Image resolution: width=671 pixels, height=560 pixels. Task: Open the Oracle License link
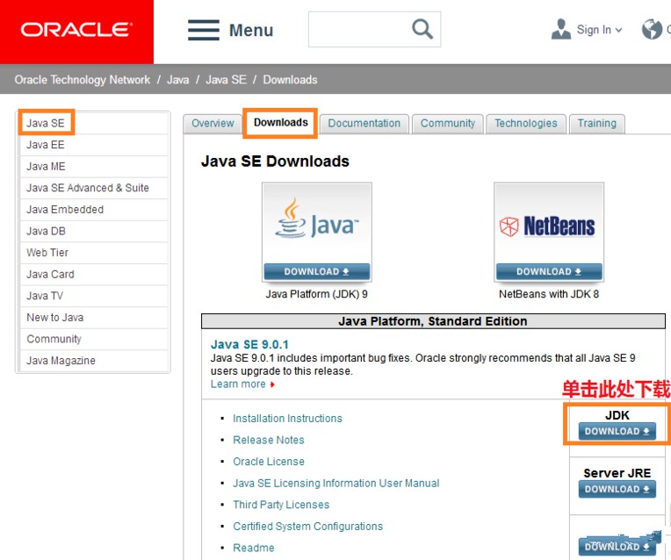click(x=269, y=462)
